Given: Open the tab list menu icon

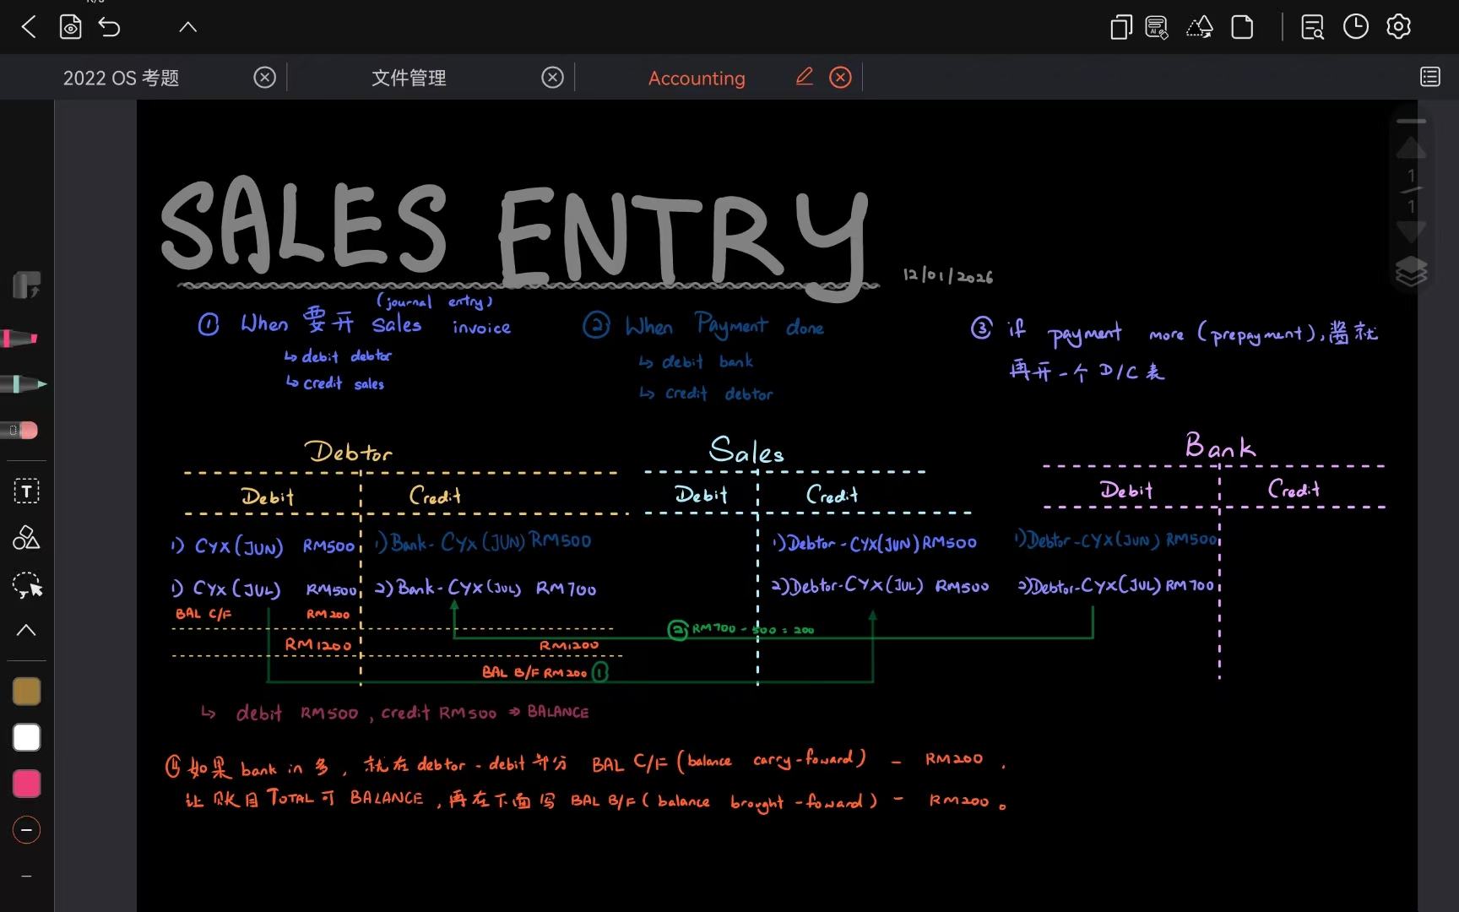Looking at the screenshot, I should coord(1429,78).
